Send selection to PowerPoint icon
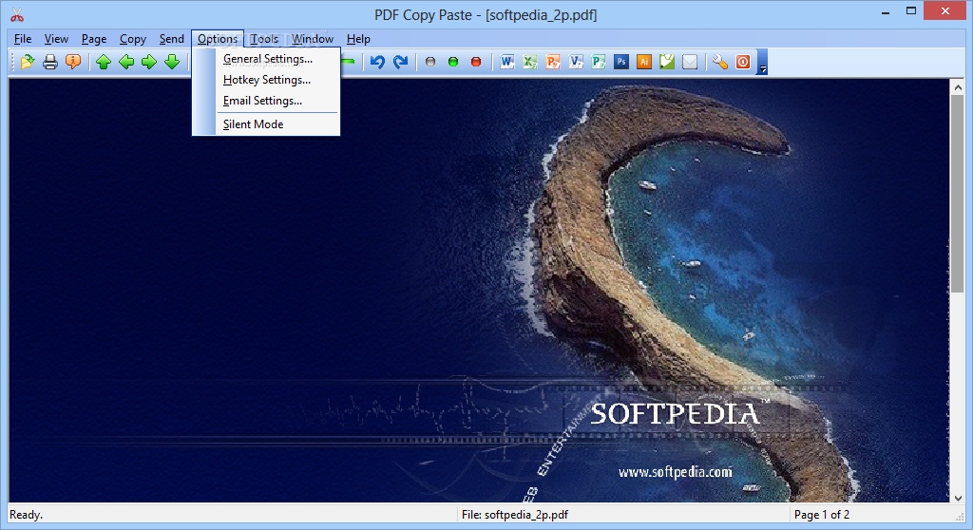The height and width of the screenshot is (530, 973). pyautogui.click(x=553, y=62)
